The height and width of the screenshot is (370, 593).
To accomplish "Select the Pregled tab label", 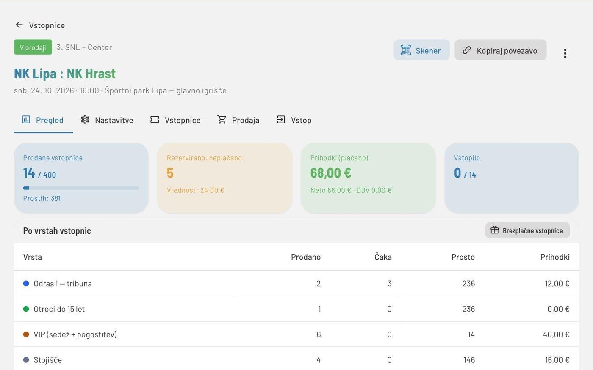I will pos(50,120).
